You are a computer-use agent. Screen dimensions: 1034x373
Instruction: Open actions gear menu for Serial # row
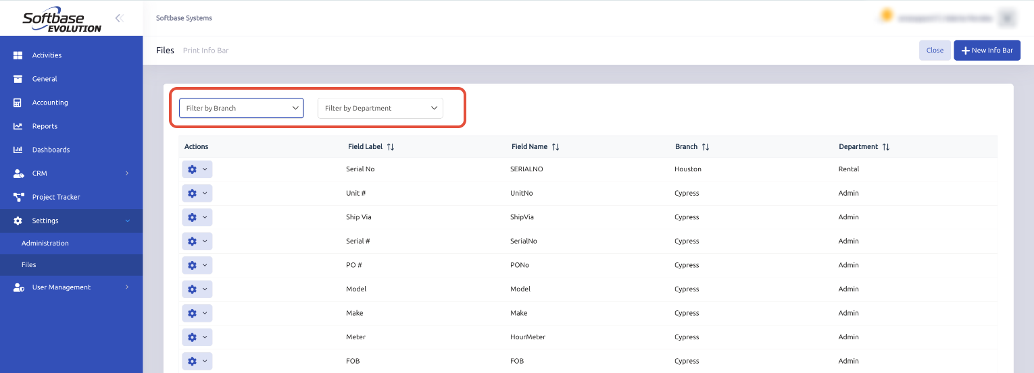197,241
